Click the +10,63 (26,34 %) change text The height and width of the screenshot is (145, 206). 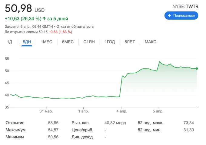click(x=23, y=19)
